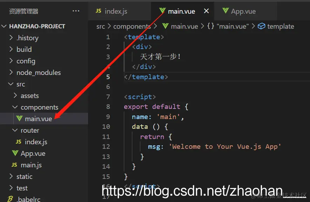Click the 资源管理器 explorer panel title
The width and height of the screenshot is (310, 202).
pyautogui.click(x=24, y=11)
